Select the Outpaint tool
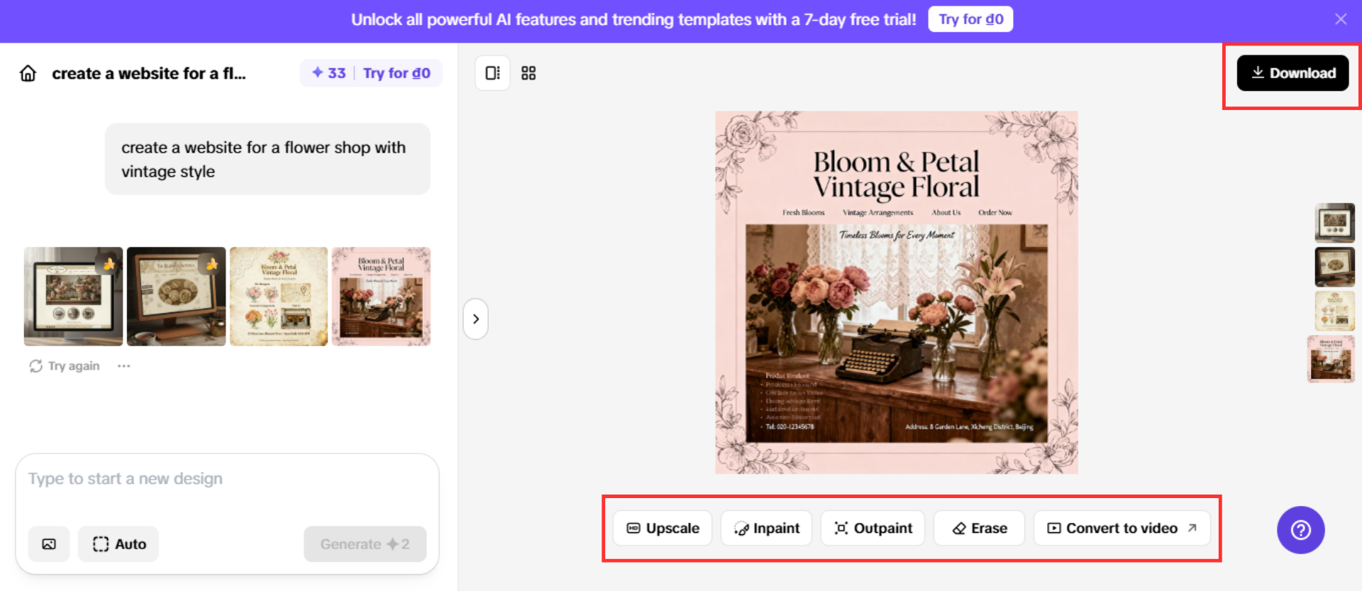 [873, 529]
